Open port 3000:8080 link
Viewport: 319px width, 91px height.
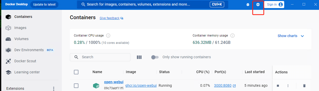point(223,85)
